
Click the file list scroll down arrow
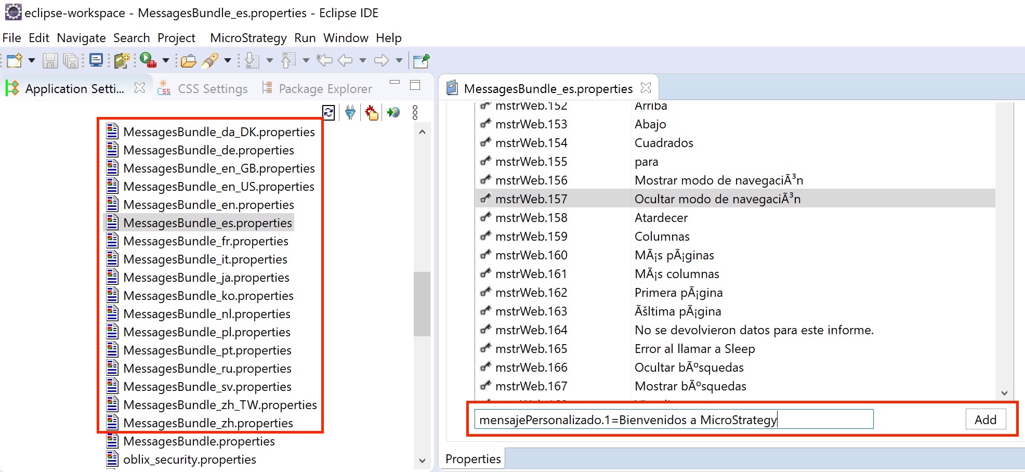click(x=422, y=461)
